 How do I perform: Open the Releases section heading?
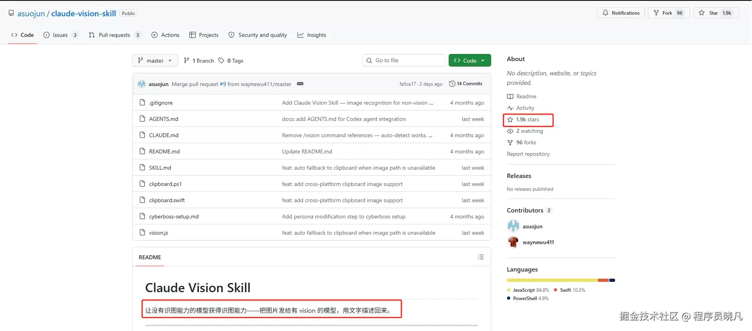tap(519, 176)
